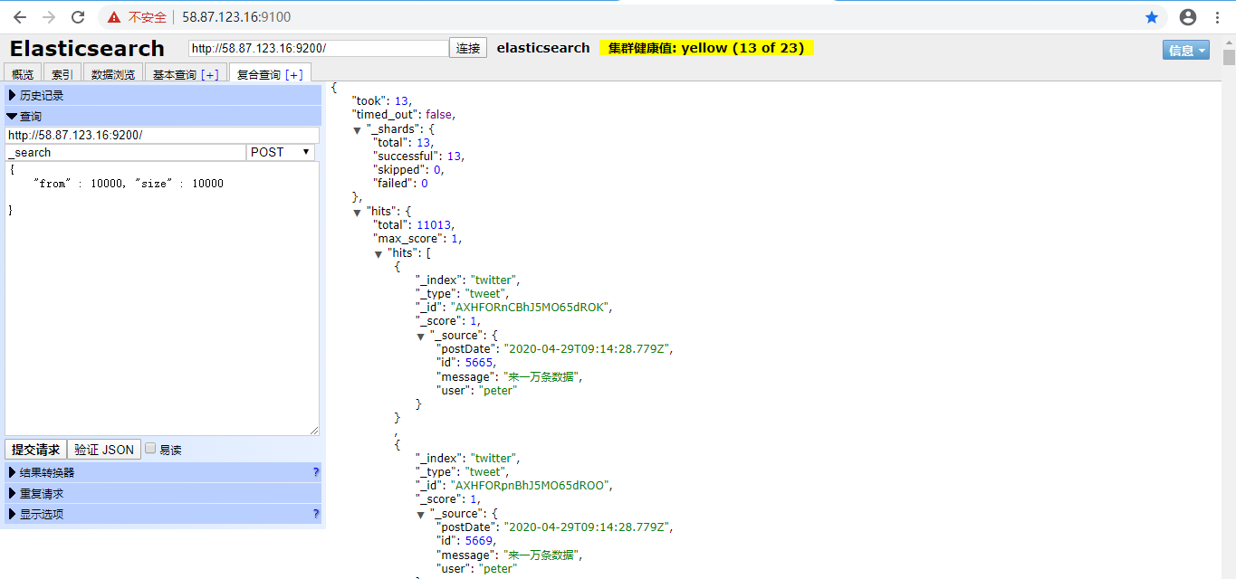The width and height of the screenshot is (1236, 579).
Task: Expand the 历史记录 section
Action: click(x=163, y=95)
